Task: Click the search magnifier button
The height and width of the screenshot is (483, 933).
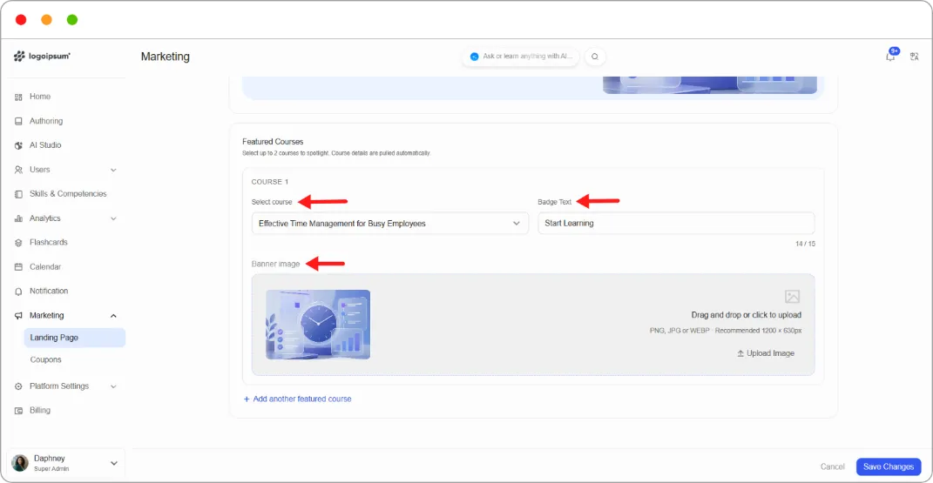Action: 594,57
